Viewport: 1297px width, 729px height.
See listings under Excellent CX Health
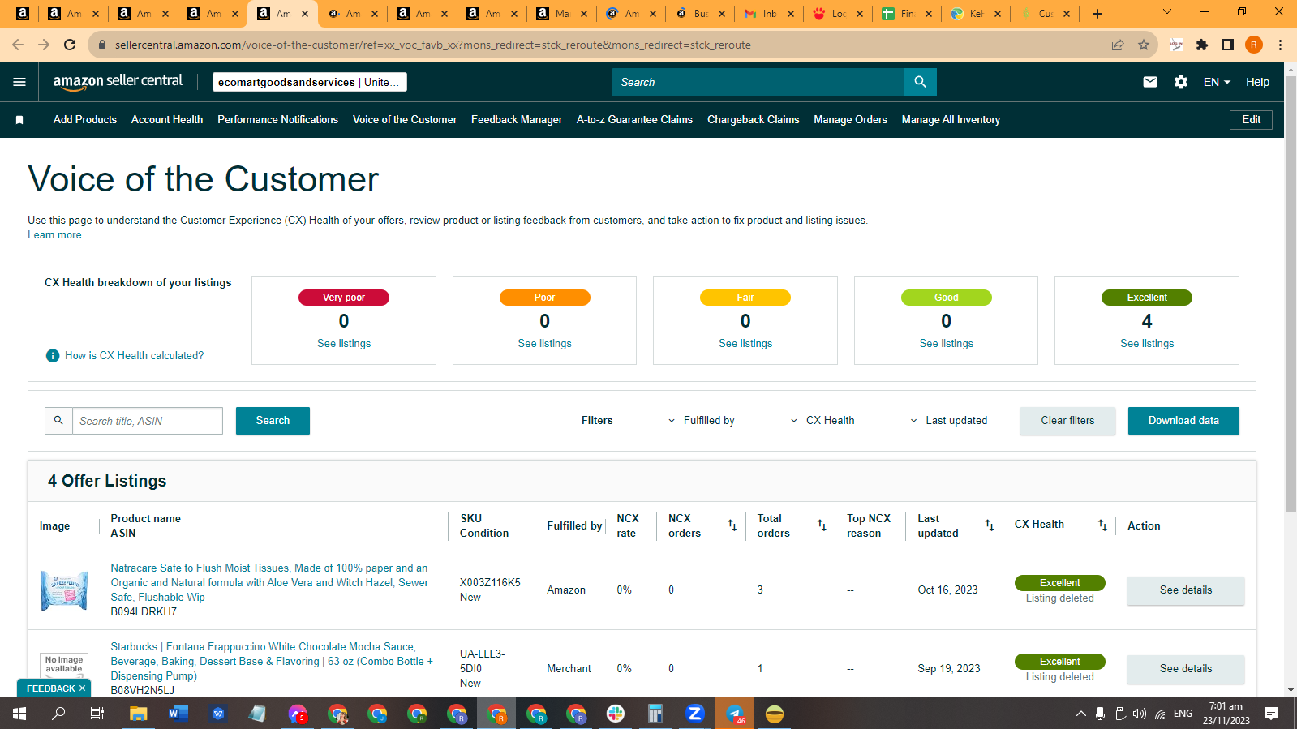pos(1147,344)
